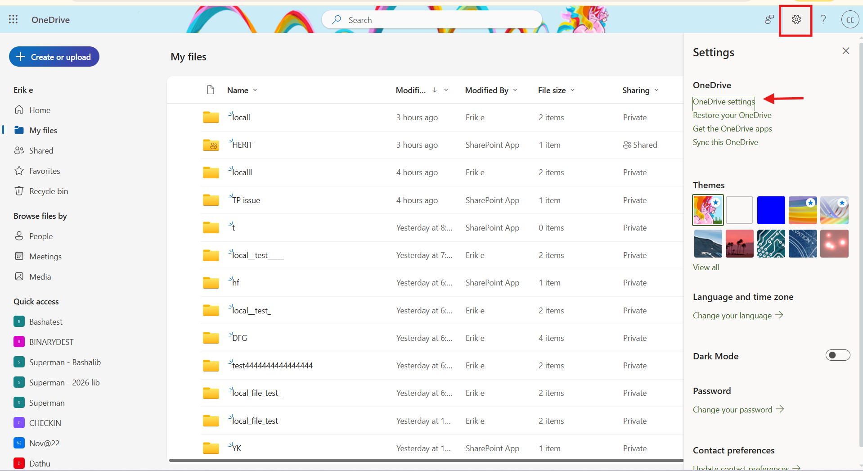Click Sync this OneDrive link
The height and width of the screenshot is (471, 863).
725,142
